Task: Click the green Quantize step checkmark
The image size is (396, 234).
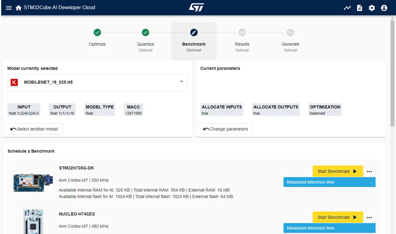Action: click(146, 32)
